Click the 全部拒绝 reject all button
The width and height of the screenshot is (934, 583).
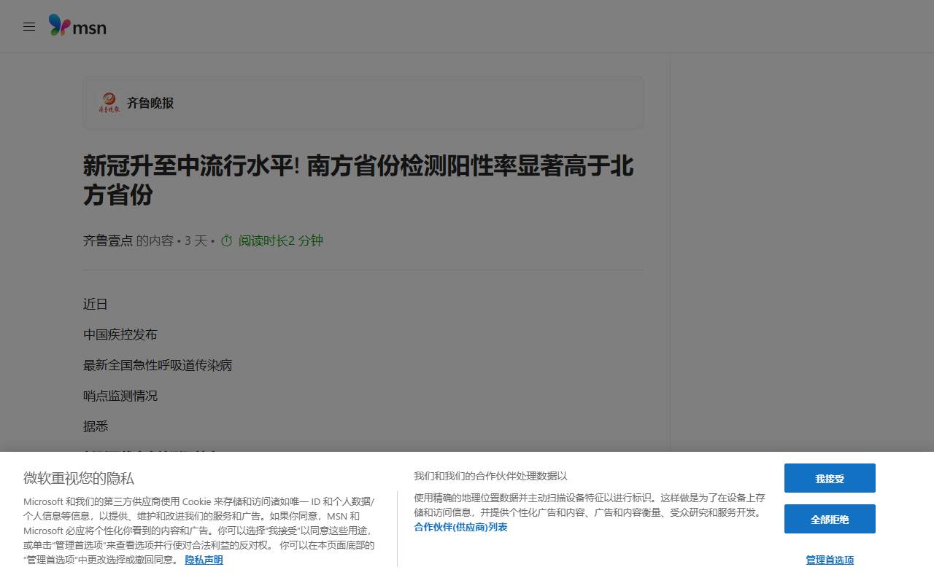(830, 519)
